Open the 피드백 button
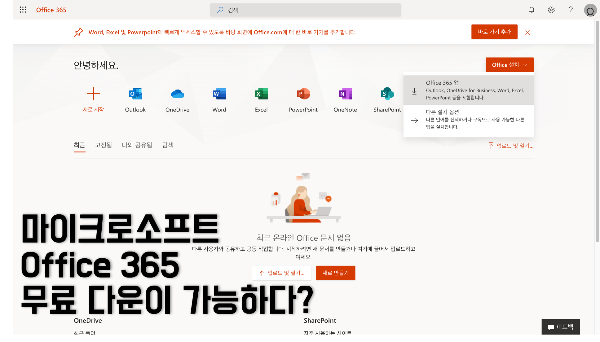 pos(561,327)
